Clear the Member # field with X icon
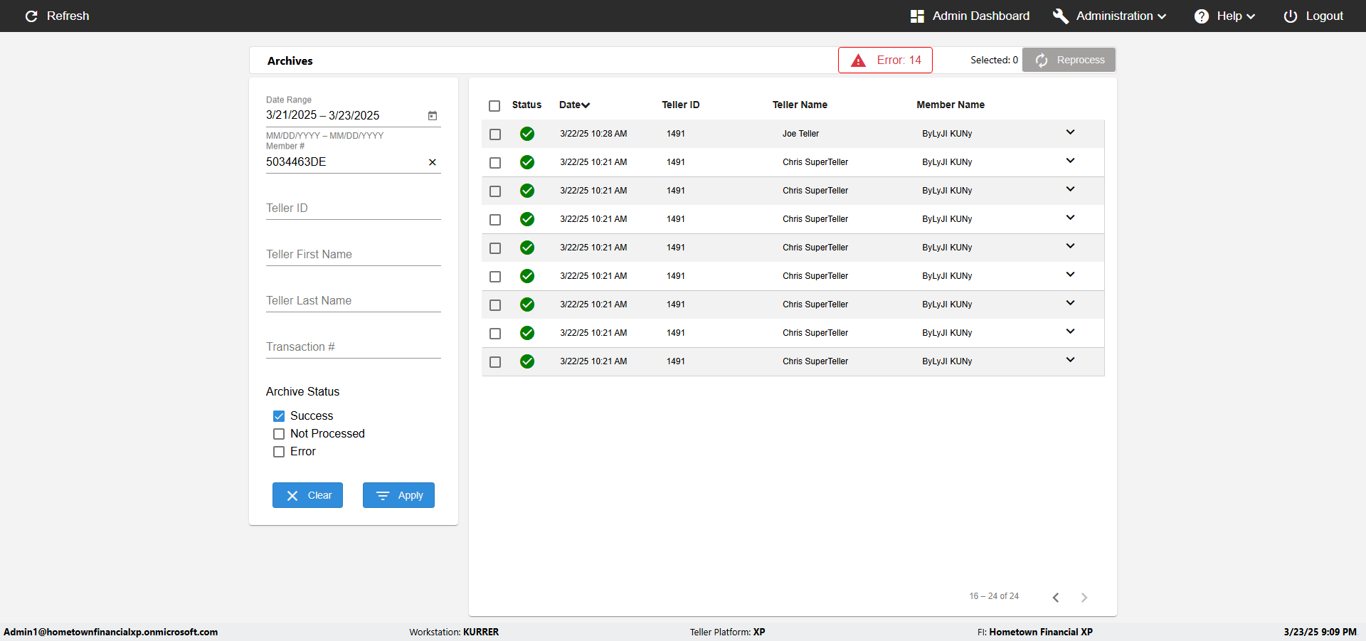This screenshot has width=1366, height=641. pos(432,162)
